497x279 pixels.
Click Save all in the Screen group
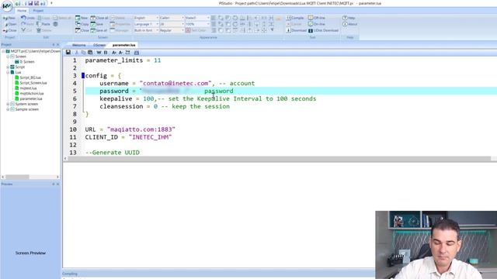coord(99,30)
